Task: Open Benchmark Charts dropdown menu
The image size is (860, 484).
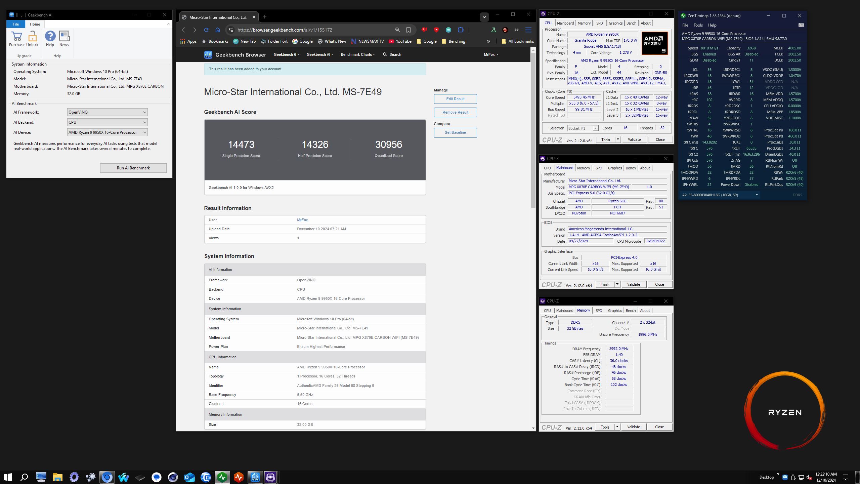Action: [358, 54]
